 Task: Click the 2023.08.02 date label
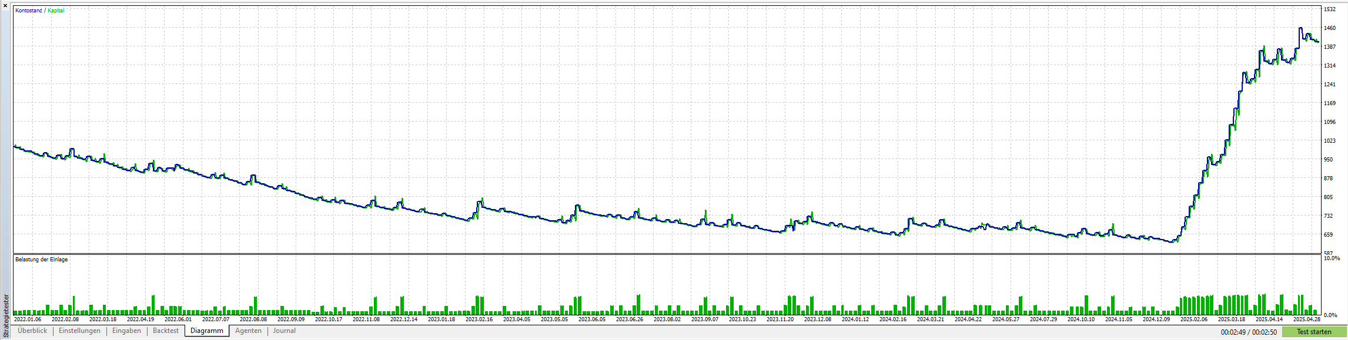pyautogui.click(x=667, y=319)
